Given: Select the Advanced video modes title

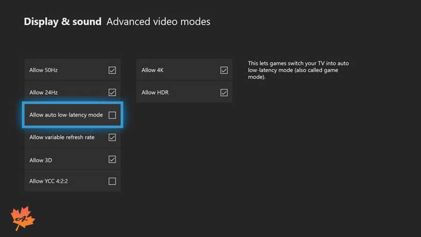Looking at the screenshot, I should tap(158, 22).
